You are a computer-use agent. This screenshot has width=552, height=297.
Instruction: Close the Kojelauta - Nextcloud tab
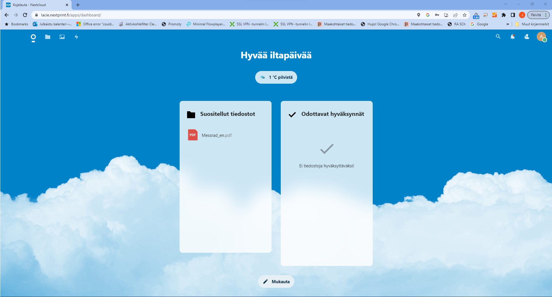pyautogui.click(x=67, y=5)
